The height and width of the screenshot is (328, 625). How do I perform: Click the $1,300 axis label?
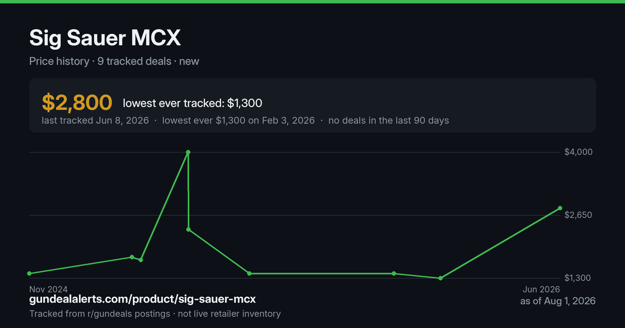click(x=578, y=278)
